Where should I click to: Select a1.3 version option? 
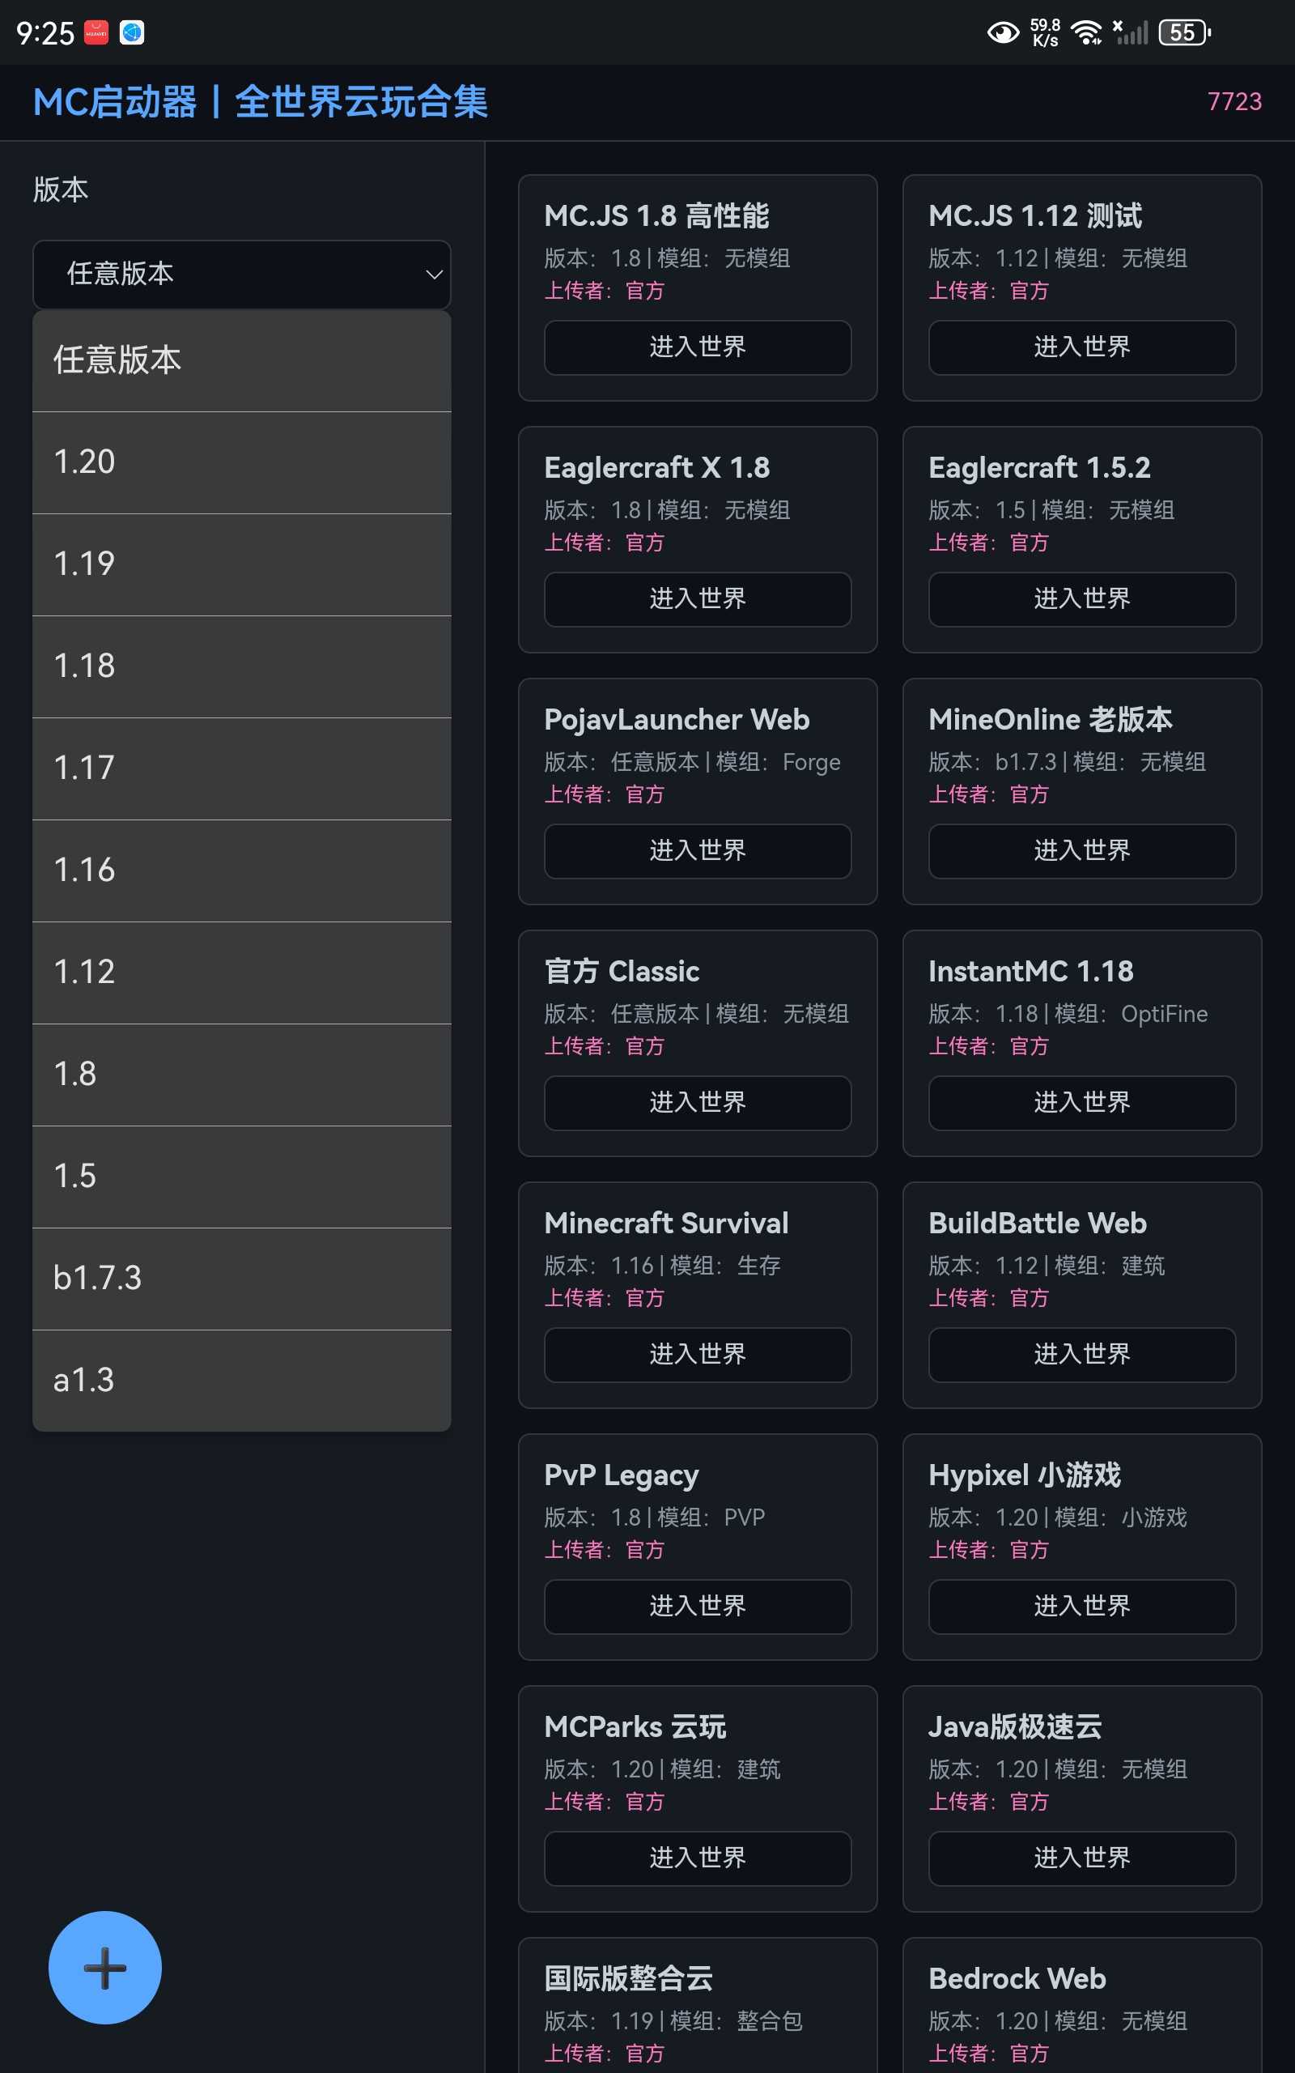[240, 1380]
